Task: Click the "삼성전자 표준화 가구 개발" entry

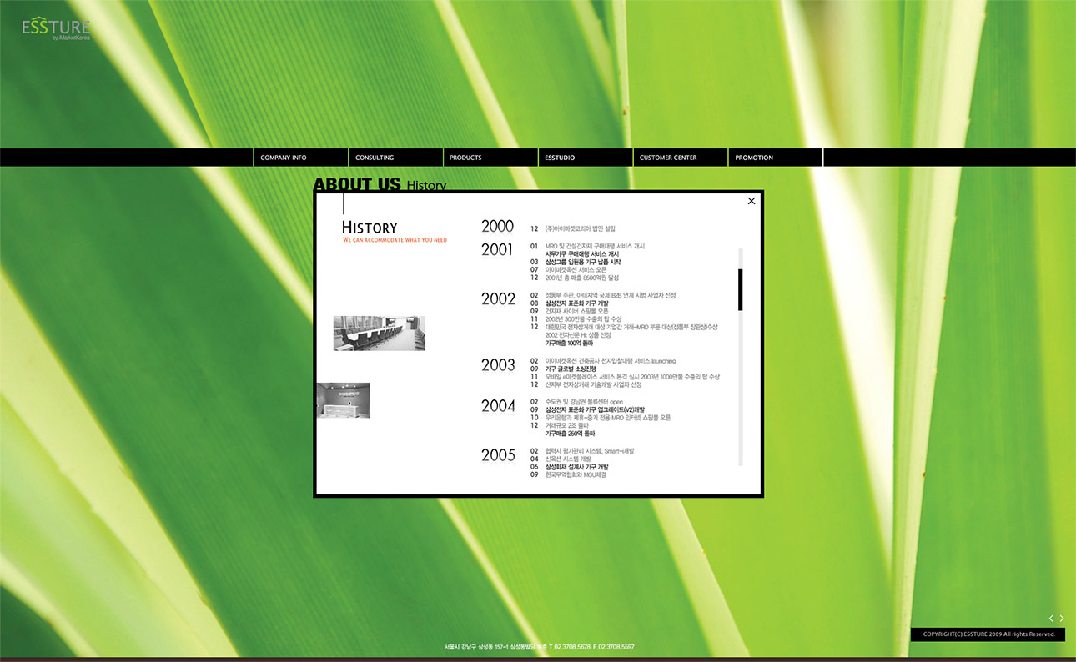Action: click(576, 303)
